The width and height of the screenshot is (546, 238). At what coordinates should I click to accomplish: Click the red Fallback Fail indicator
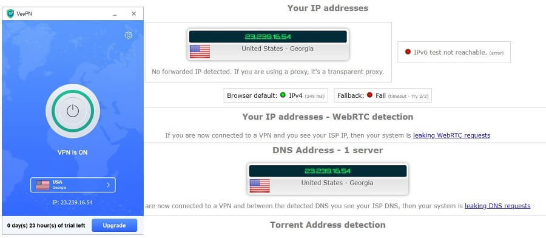coord(369,95)
